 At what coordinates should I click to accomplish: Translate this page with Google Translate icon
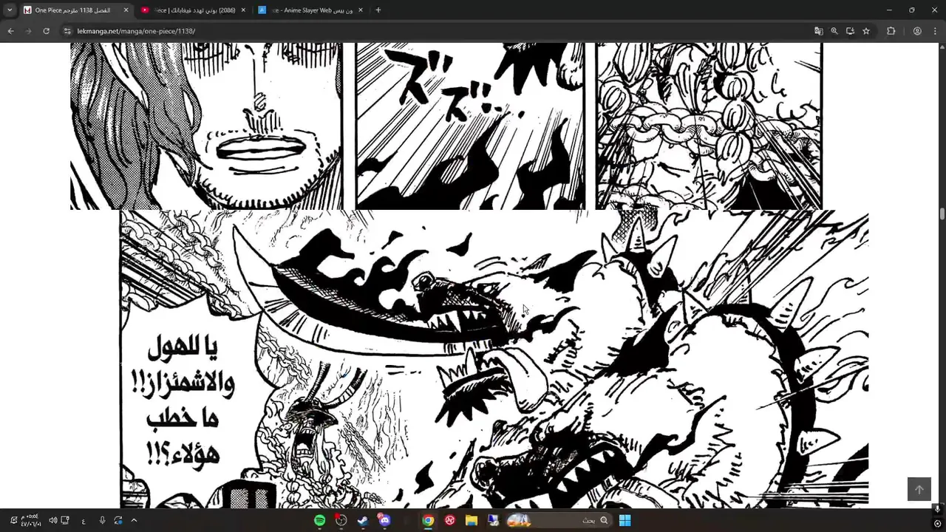click(x=818, y=31)
